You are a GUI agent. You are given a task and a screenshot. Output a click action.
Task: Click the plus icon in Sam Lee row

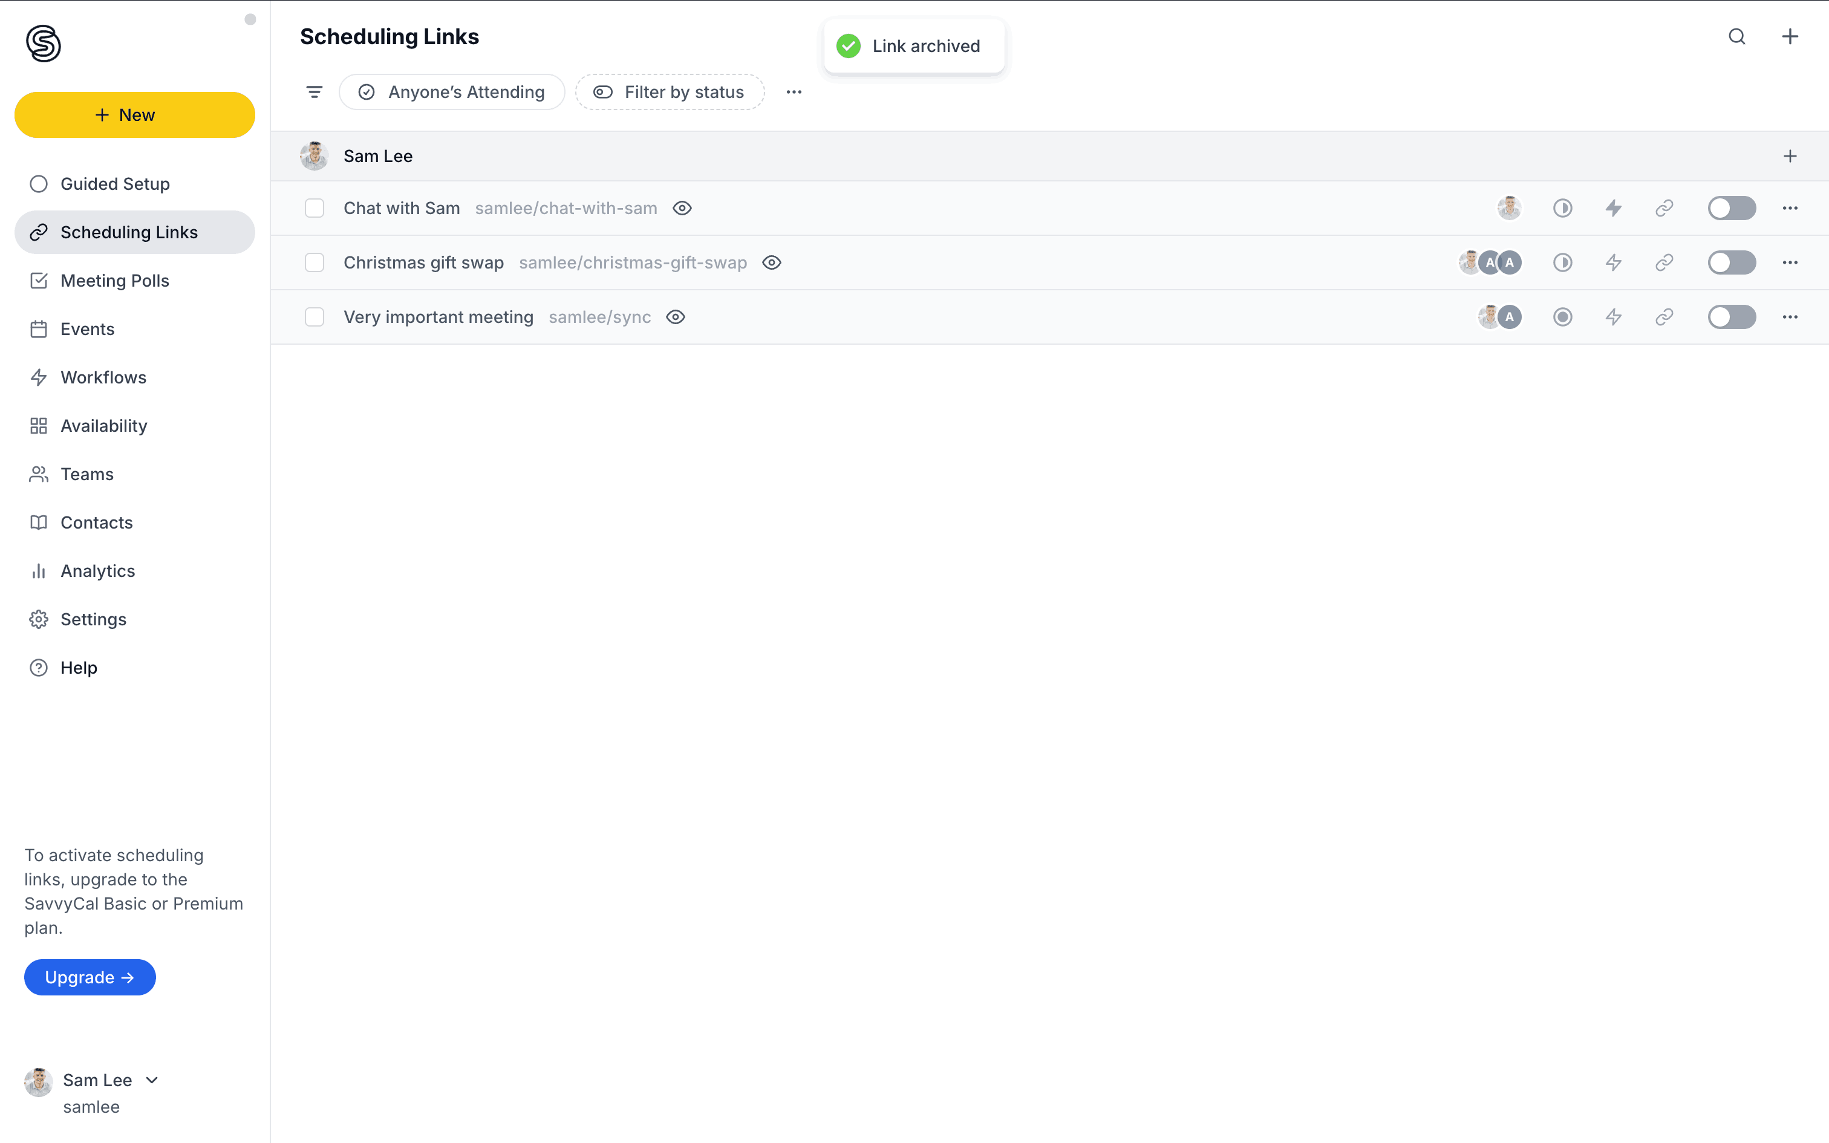point(1789,156)
